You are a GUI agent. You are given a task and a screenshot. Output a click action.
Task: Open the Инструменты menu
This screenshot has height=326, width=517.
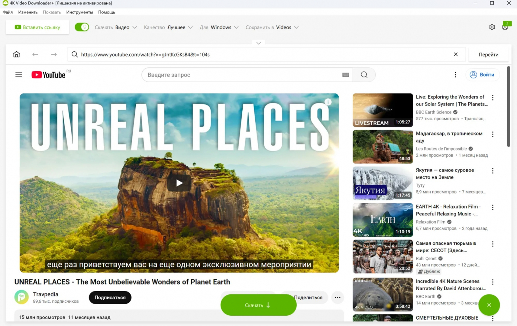(79, 12)
